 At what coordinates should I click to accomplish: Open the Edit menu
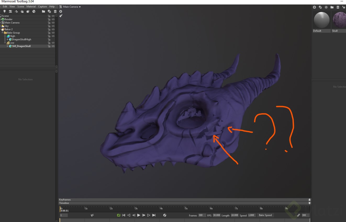pos(5,7)
